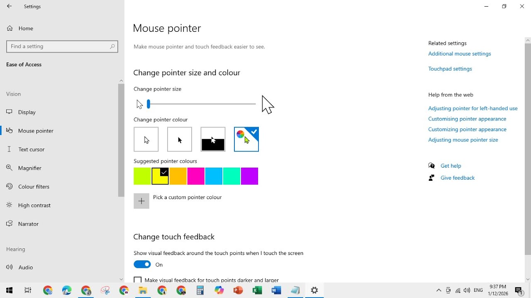
Task: Choose the pink pointer colour swatch
Action: (x=196, y=176)
